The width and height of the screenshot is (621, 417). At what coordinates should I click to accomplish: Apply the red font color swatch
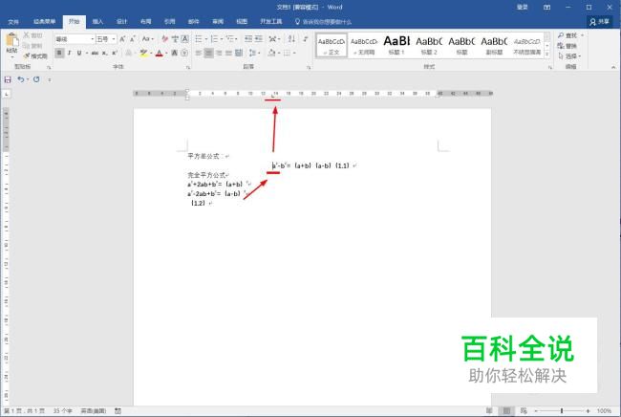159,53
